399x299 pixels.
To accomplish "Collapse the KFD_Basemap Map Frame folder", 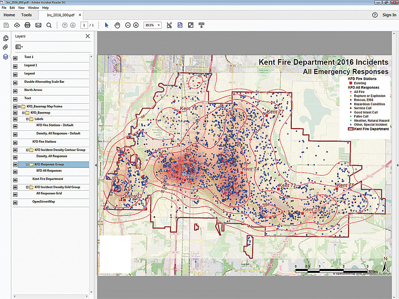I will tap(19, 107).
